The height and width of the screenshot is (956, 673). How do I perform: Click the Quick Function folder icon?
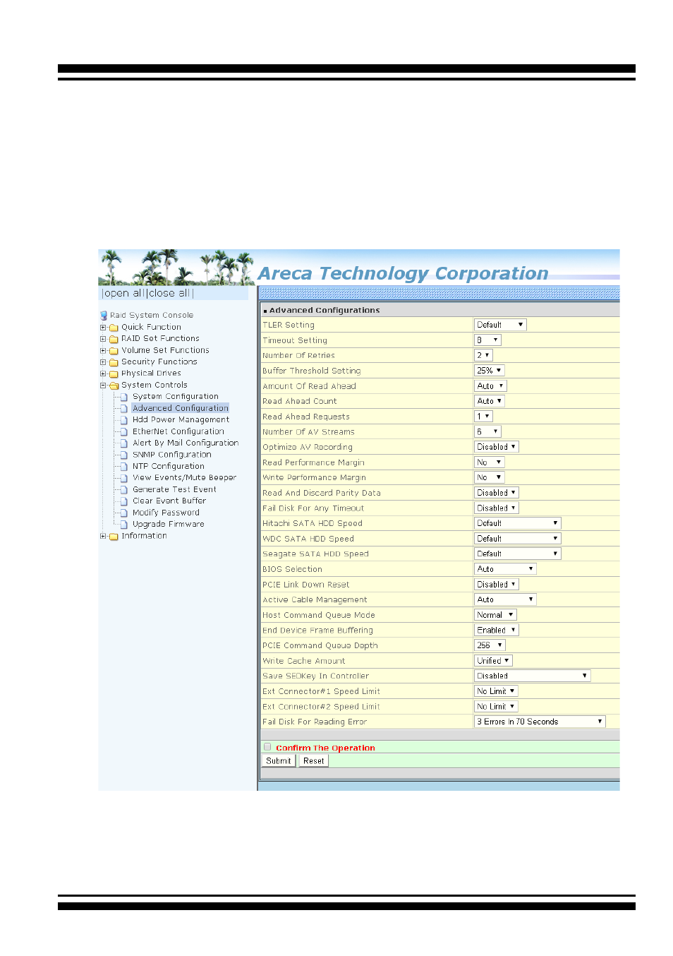[x=114, y=328]
